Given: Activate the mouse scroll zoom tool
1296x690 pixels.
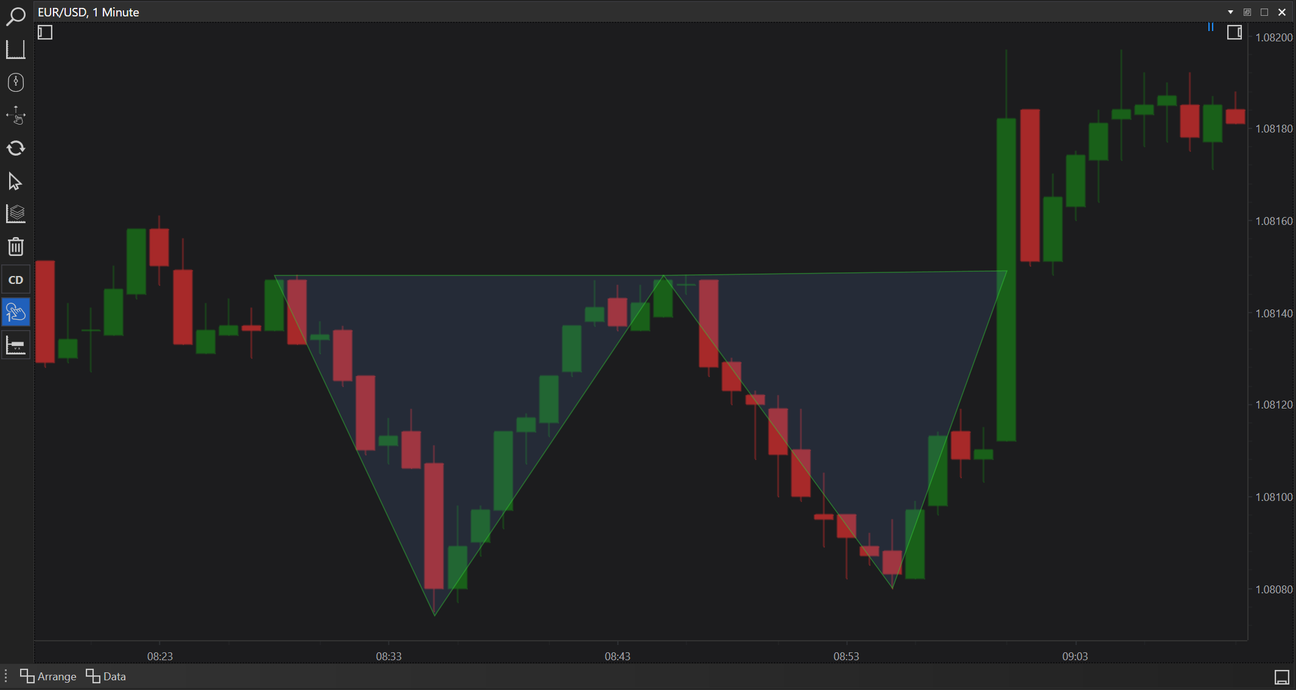Looking at the screenshot, I should (x=15, y=82).
